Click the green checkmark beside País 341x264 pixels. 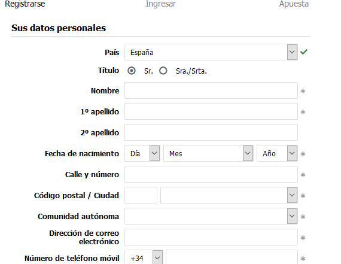[x=303, y=52]
